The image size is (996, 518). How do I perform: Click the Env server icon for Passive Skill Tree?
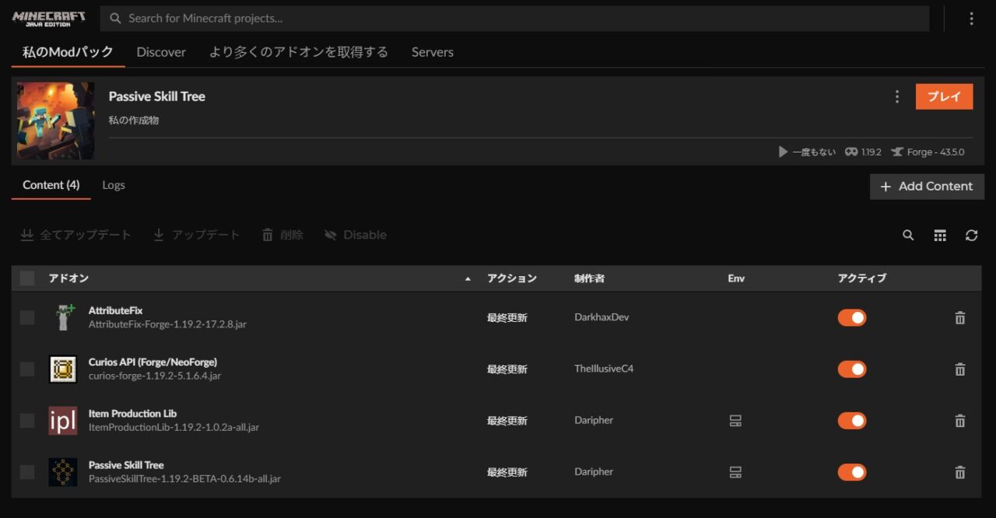point(735,471)
